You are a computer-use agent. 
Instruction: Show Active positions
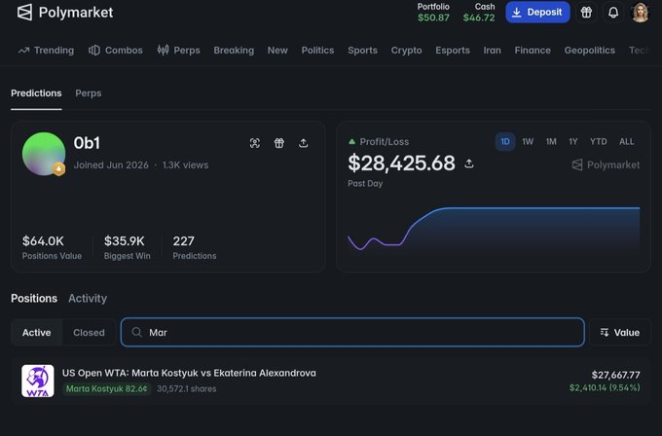click(37, 333)
